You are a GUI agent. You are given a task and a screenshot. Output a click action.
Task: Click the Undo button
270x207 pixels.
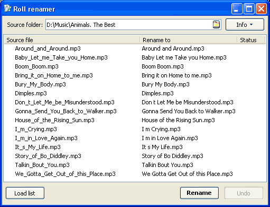tap(244, 193)
